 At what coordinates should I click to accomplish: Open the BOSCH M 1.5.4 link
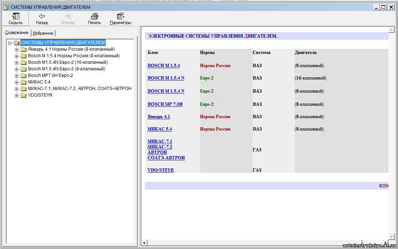164,66
